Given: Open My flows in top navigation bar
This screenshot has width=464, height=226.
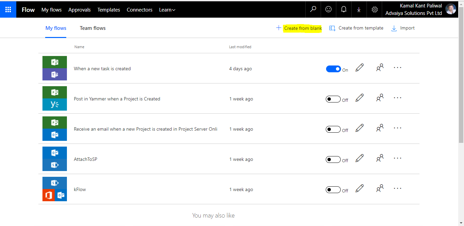Looking at the screenshot, I should point(52,10).
